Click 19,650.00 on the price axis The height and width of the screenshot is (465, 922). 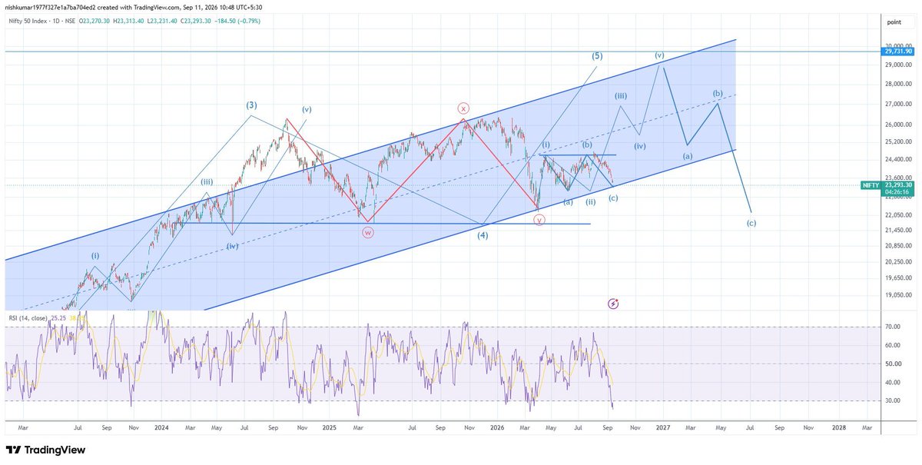click(x=899, y=278)
